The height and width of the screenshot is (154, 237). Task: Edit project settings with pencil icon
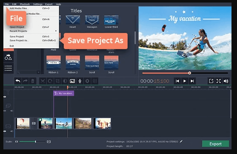pos(181,141)
